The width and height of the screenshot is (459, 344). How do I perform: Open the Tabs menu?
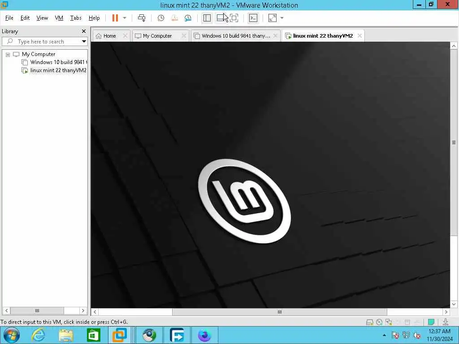coord(76,18)
